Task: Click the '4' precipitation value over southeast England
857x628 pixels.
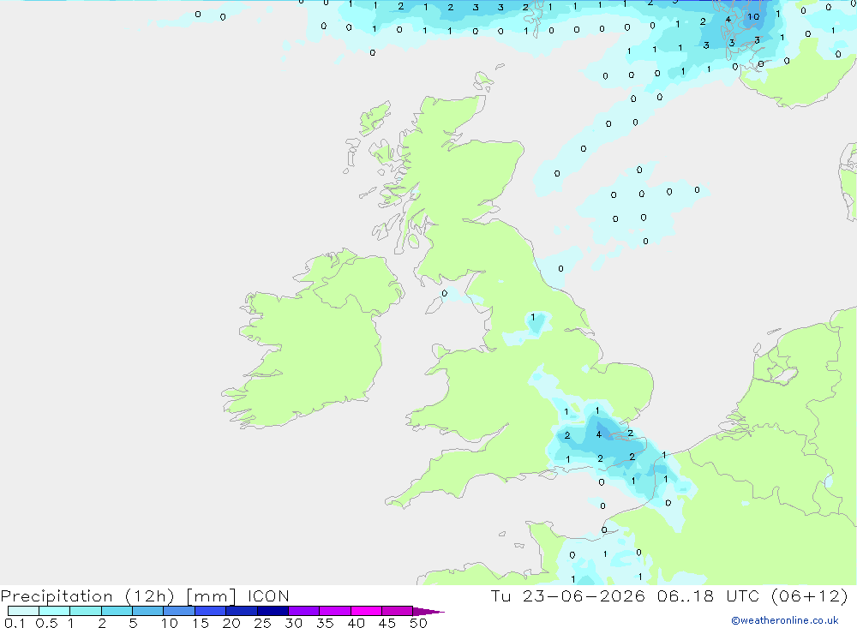Action: coord(599,434)
